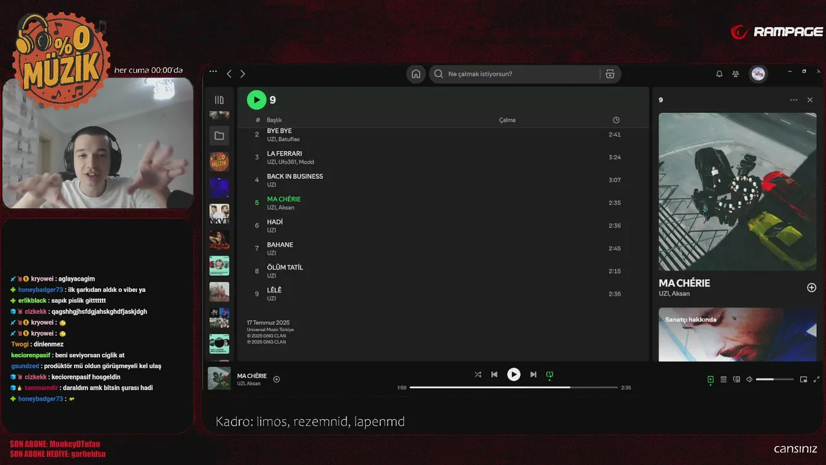The image size is (826, 465).
Task: Add MA CHÉRIE to library in right panel
Action: (812, 287)
